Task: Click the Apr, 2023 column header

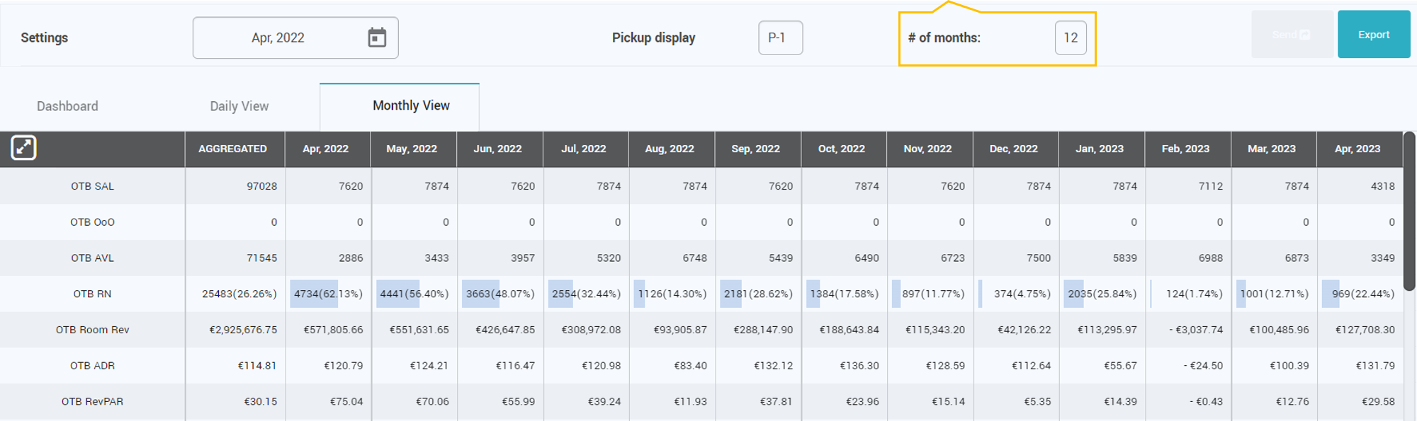Action: pos(1357,149)
